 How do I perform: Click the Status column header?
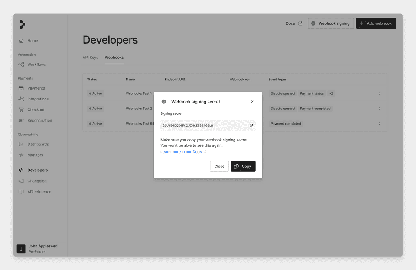(92, 80)
